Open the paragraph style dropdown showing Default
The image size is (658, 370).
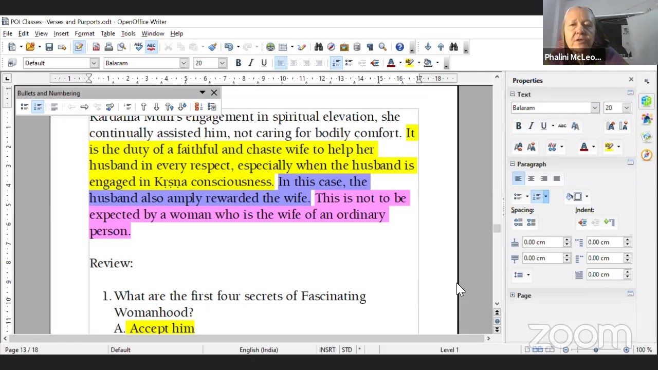point(94,63)
